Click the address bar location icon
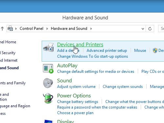 [x=10, y=29]
